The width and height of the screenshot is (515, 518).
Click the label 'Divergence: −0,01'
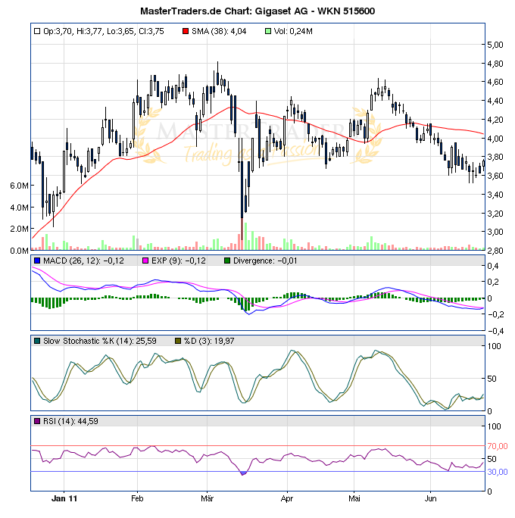pyautogui.click(x=265, y=261)
